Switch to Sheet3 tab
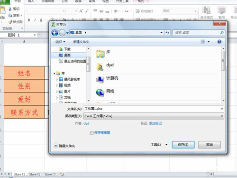The image size is (237, 178). [50, 174]
